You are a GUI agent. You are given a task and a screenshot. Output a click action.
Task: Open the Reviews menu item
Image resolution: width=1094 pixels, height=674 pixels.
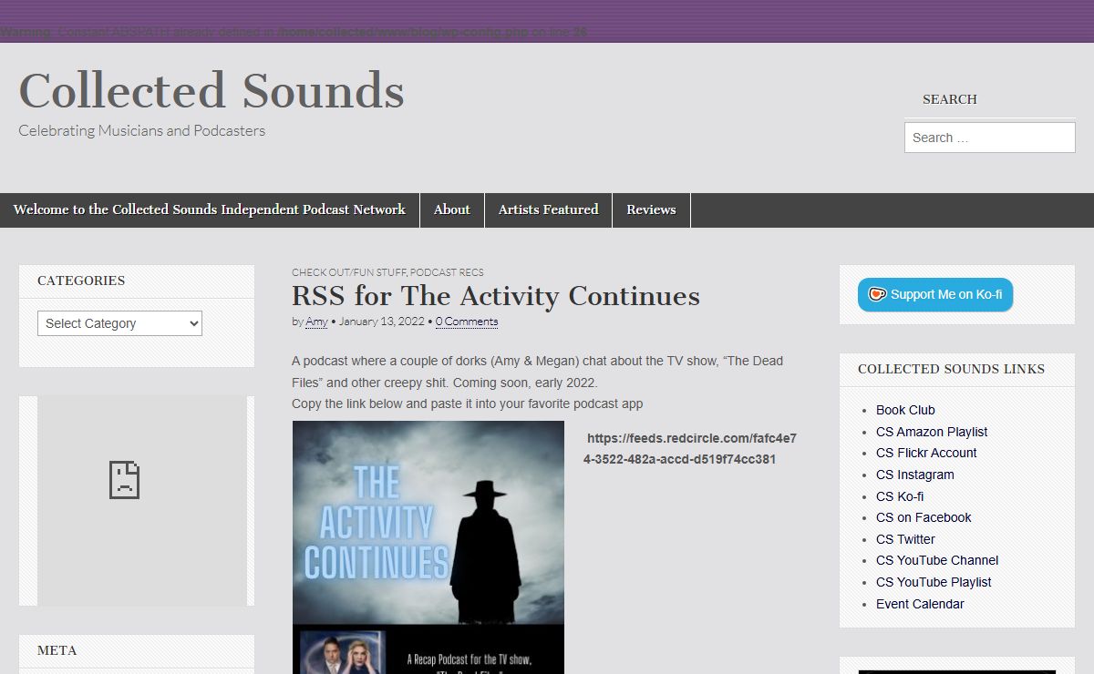point(651,210)
